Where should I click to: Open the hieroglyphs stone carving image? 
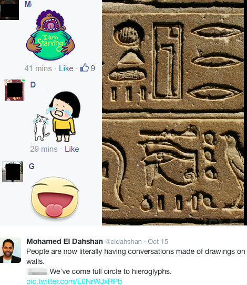(x=173, y=113)
